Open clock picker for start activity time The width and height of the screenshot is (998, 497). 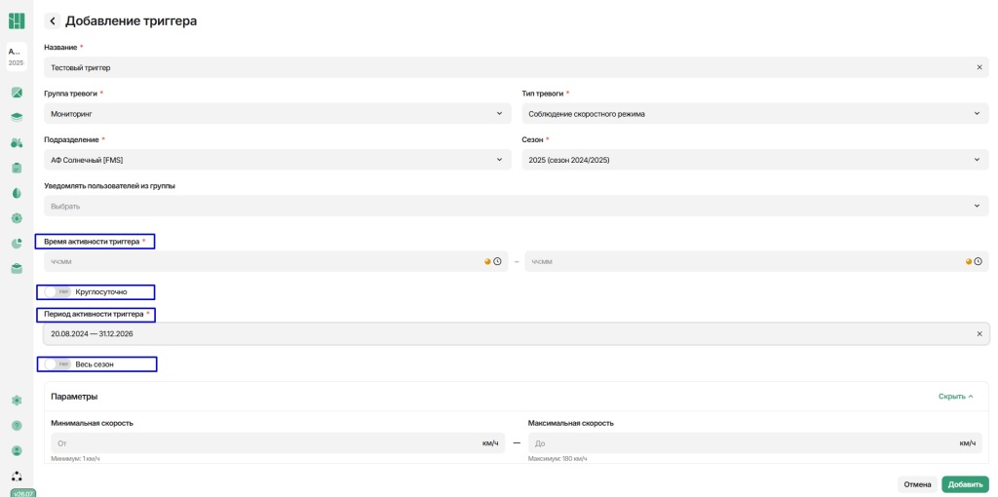498,261
